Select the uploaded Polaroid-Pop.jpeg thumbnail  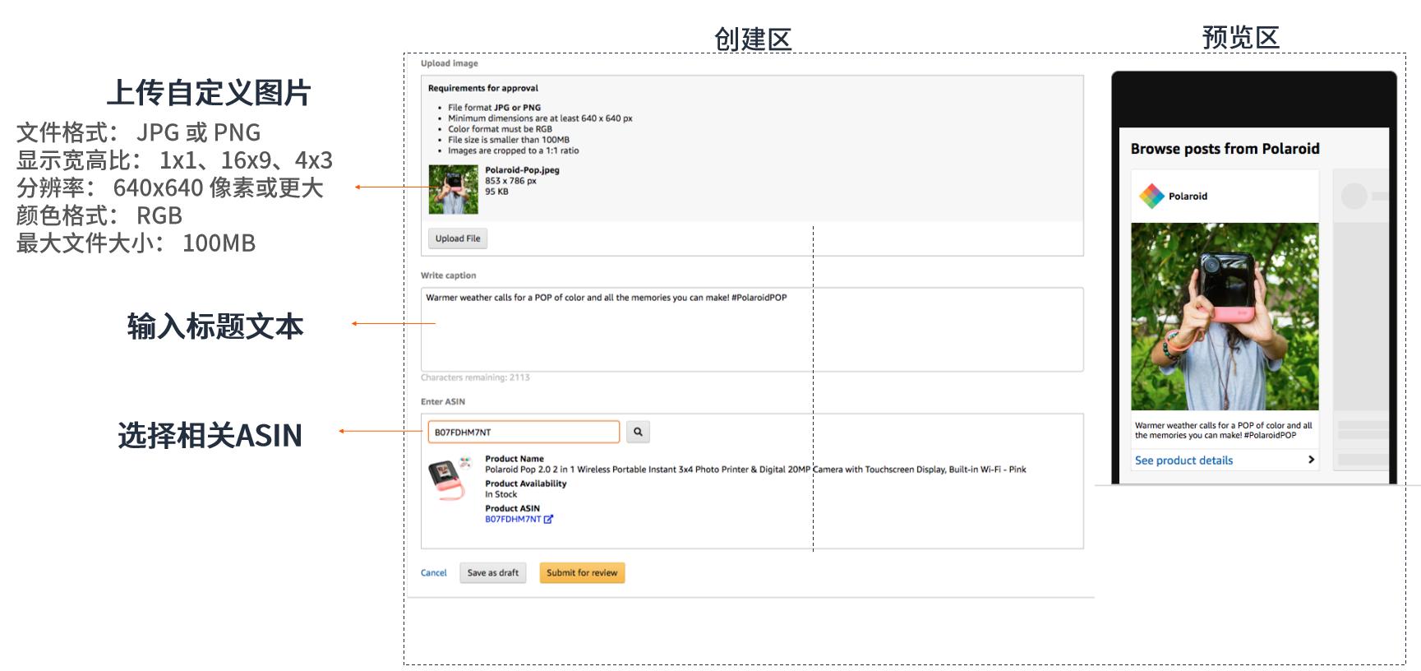(453, 189)
